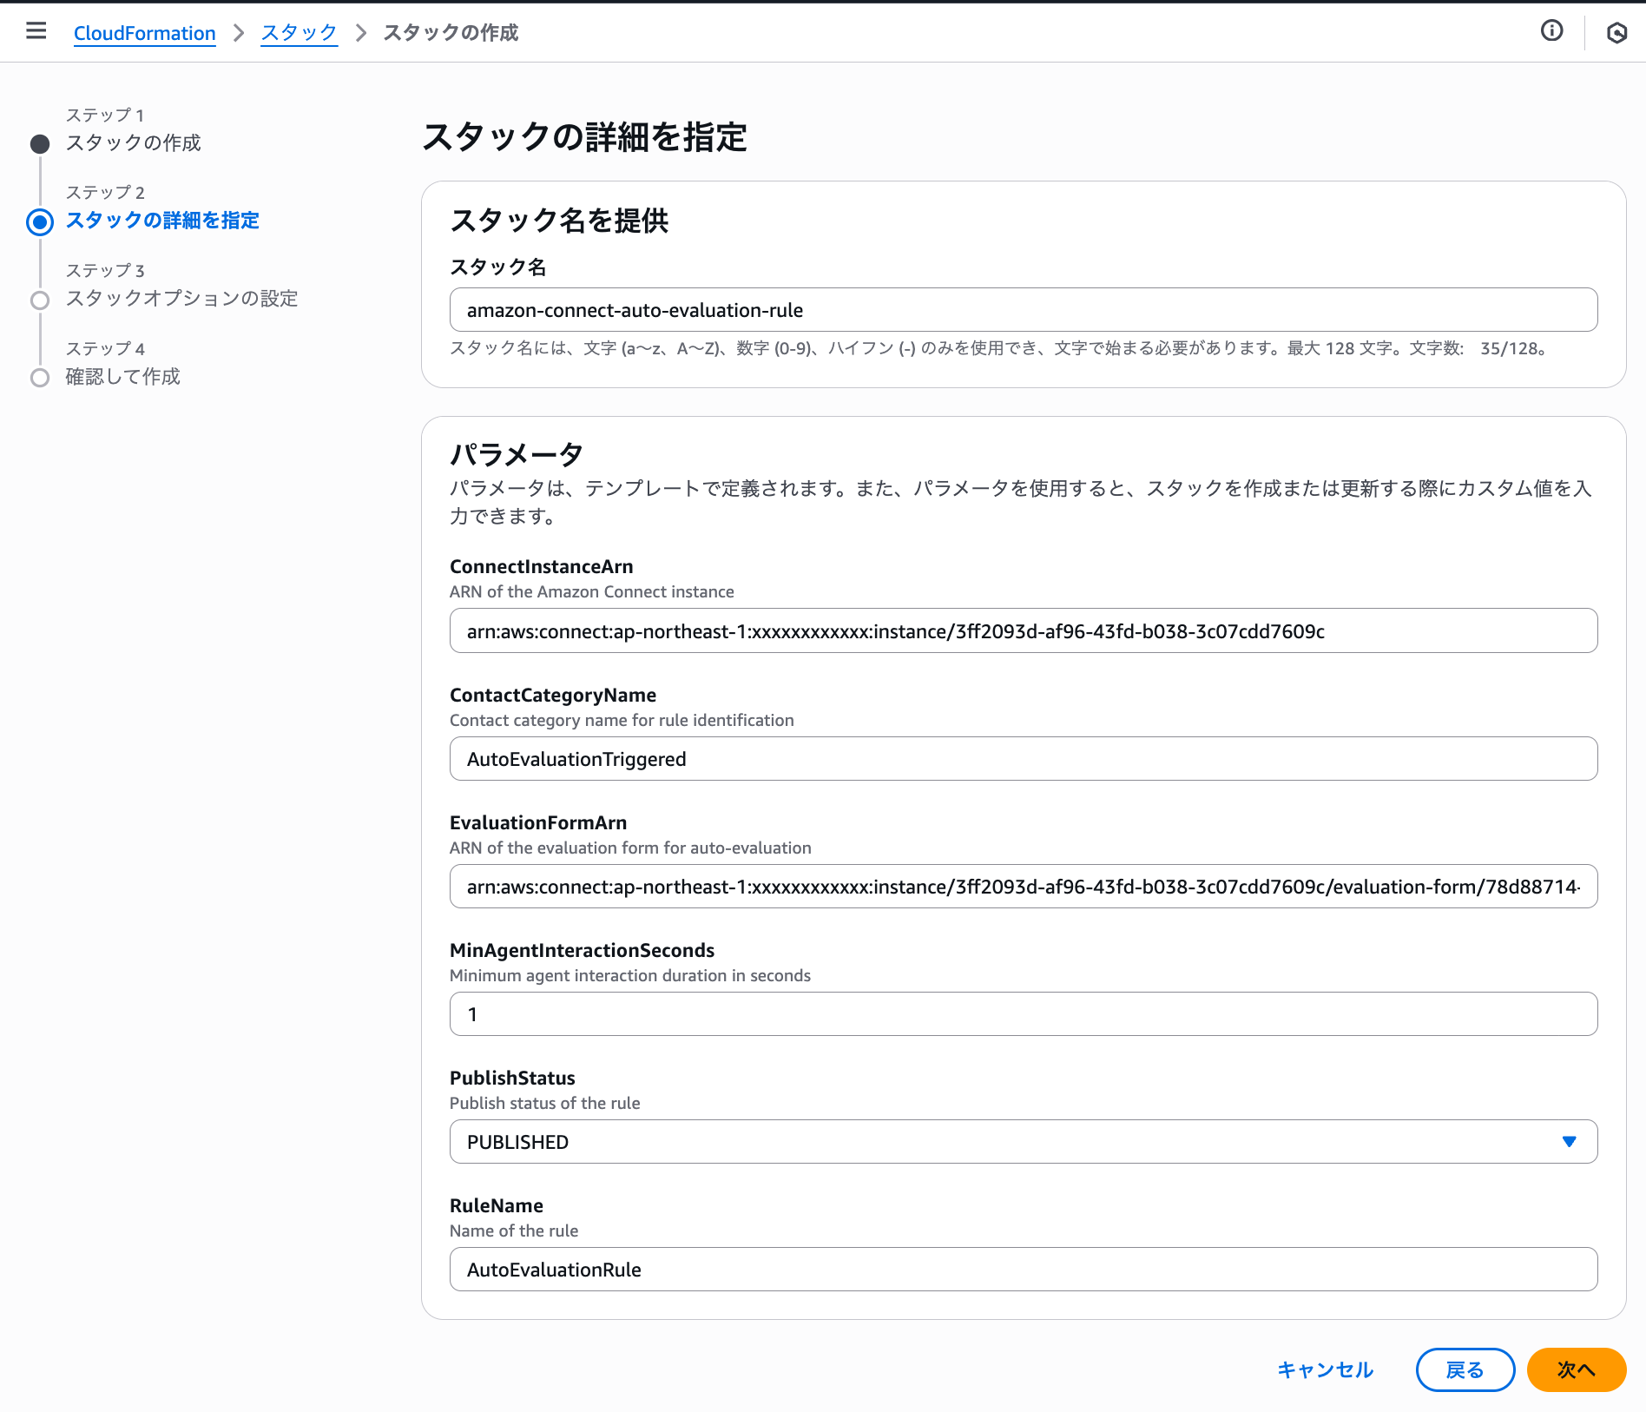Viewport: 1646px width, 1412px height.
Task: Click the キャンセル button
Action: 1325,1370
